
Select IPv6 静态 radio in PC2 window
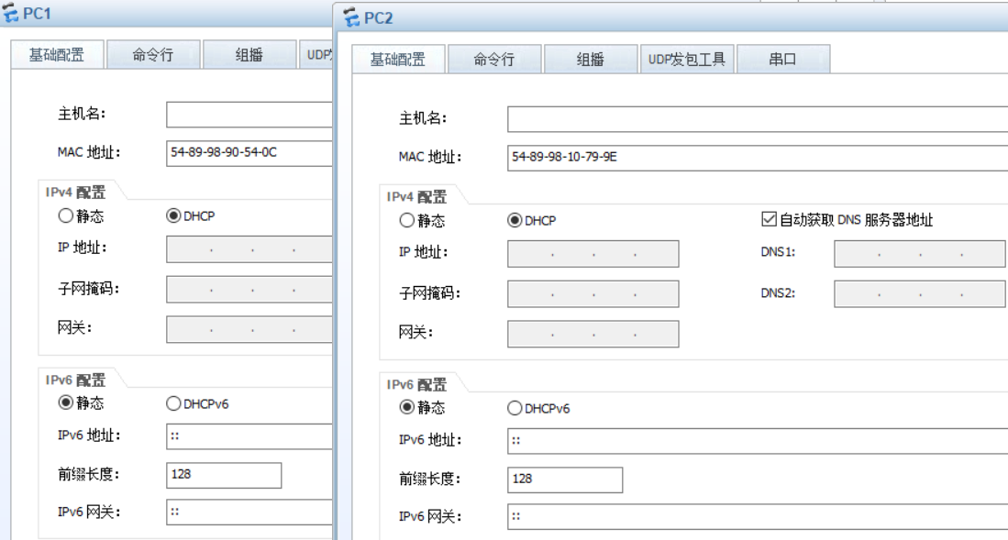pyautogui.click(x=407, y=408)
